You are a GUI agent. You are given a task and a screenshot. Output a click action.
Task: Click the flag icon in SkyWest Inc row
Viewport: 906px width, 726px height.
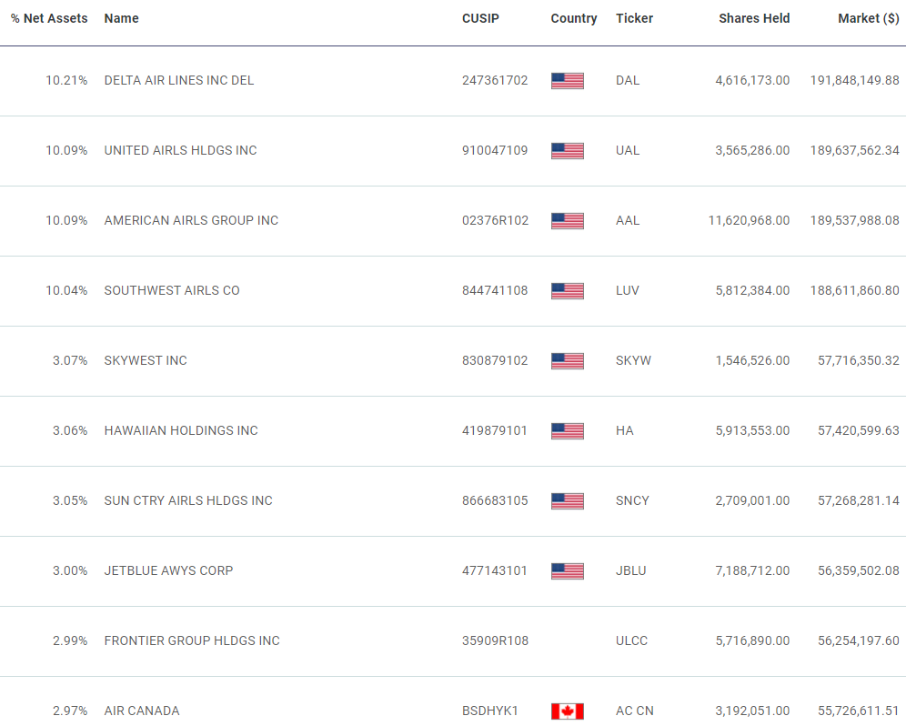567,360
